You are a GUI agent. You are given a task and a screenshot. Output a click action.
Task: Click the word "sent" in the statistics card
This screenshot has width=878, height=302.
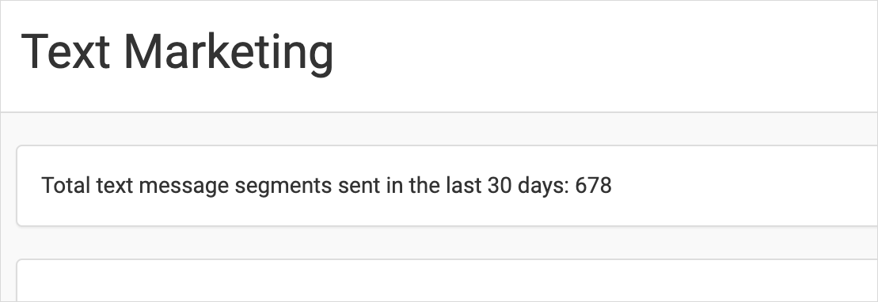(x=359, y=186)
